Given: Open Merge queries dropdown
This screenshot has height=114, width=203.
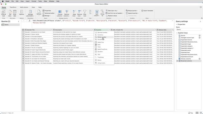Looking at the screenshot, I should [132, 10].
